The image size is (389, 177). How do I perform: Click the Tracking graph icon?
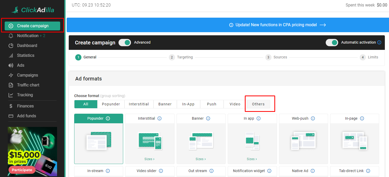pos(11,95)
